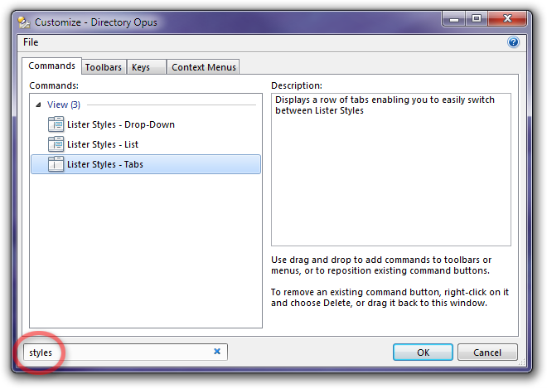Click the Lister Styles - List command icon
Viewport: 547px width, 389px height.
56,144
